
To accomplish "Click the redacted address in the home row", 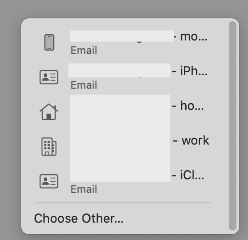I will (120, 106).
